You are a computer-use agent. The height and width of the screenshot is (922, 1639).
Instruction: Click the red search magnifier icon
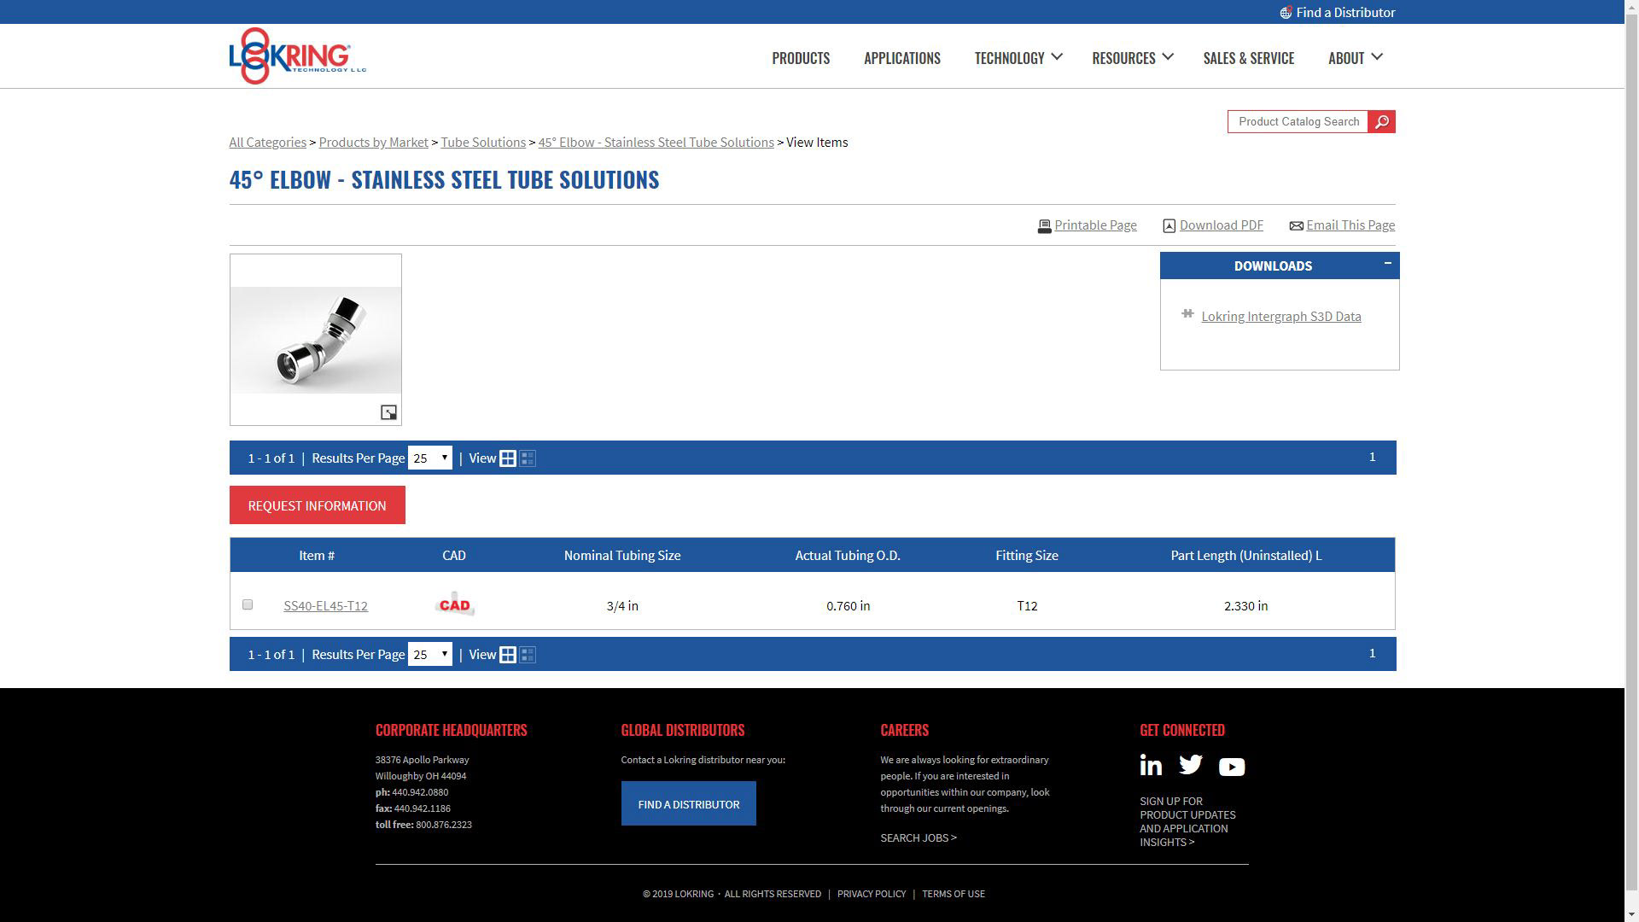tap(1381, 122)
